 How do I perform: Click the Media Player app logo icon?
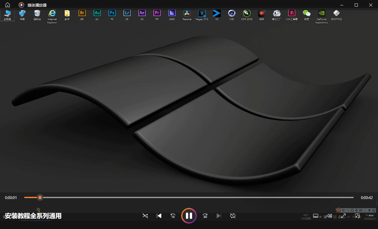pyautogui.click(x=21, y=5)
